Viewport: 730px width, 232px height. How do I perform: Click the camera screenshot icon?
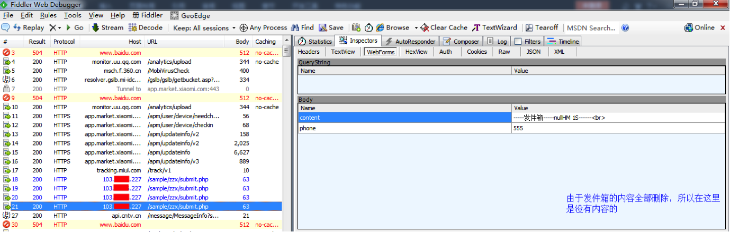tap(356, 28)
